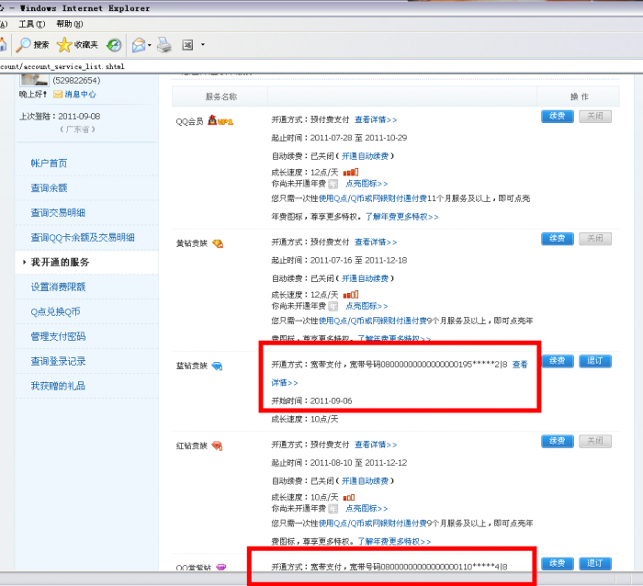This screenshot has width=643, height=586.
Task: Click 续费 button for 蓝钻贵族
Action: pyautogui.click(x=557, y=361)
